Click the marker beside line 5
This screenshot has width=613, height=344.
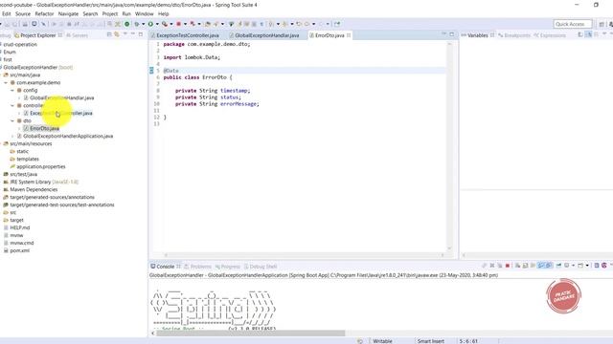[x=151, y=71]
